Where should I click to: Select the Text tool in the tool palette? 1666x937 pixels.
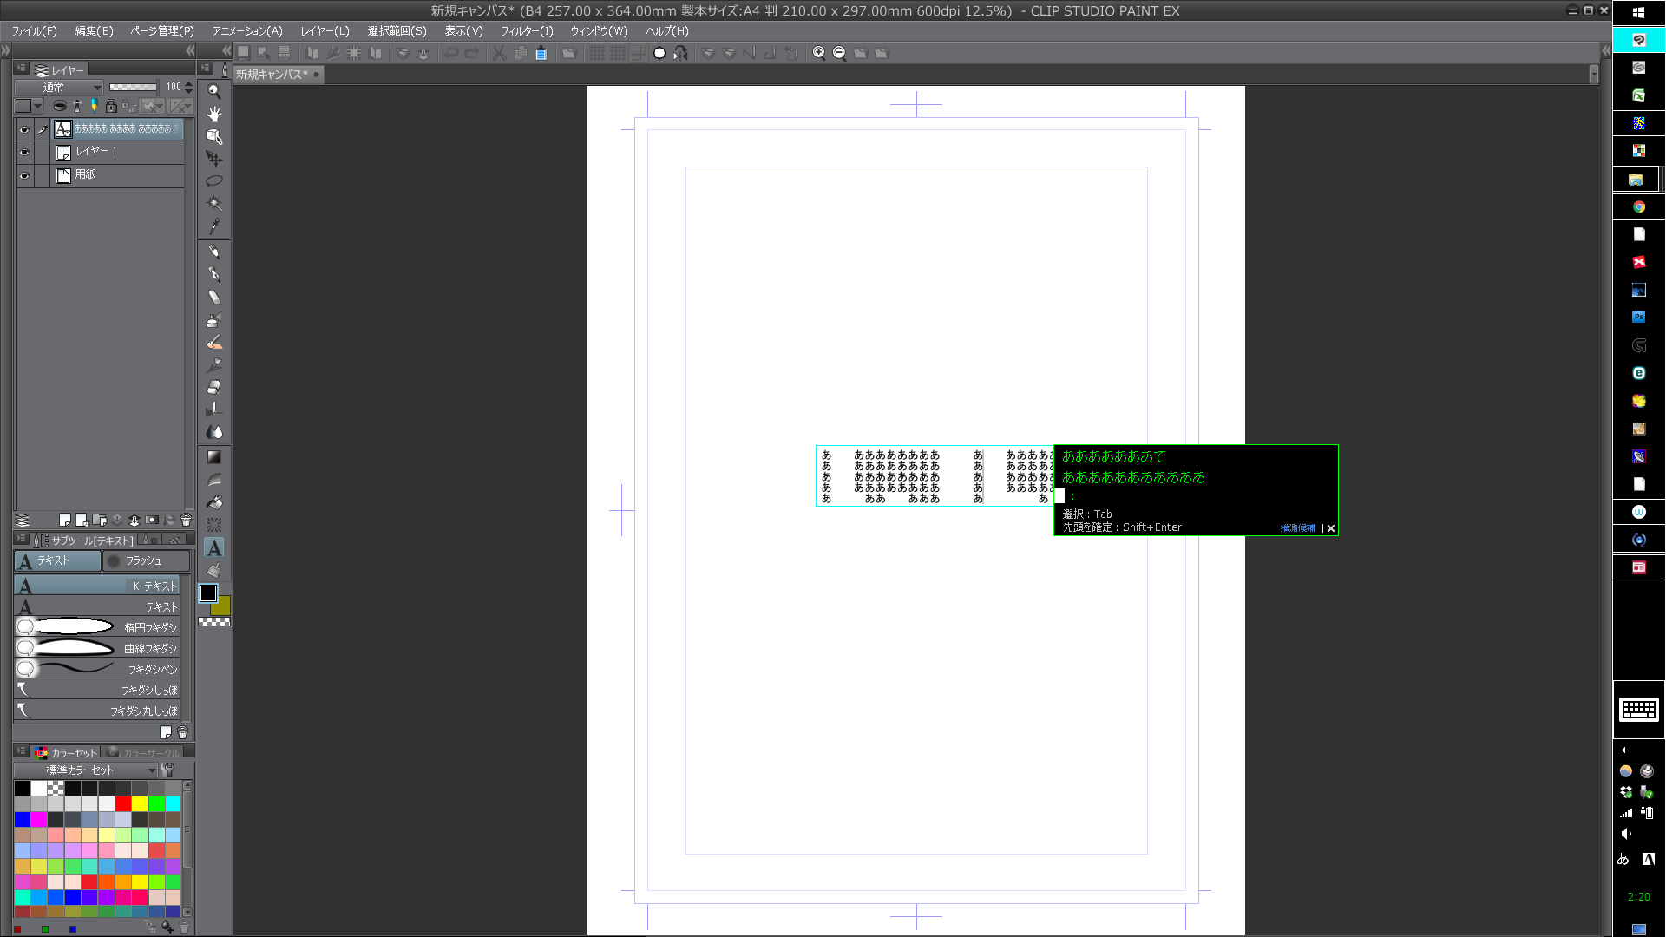[213, 547]
